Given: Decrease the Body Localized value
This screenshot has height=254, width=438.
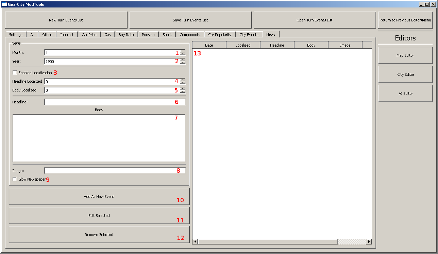Looking at the screenshot, I should (183, 92).
